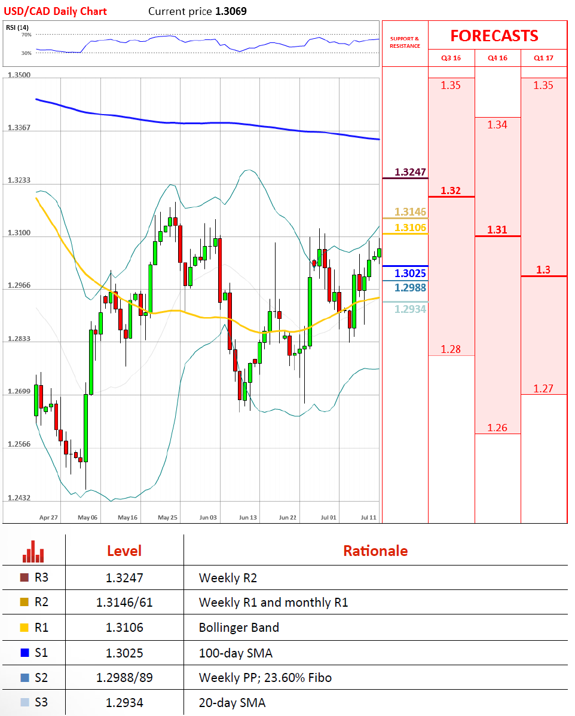This screenshot has height=716, width=575.
Task: Click the Q4 16 low forecast 1.26
Action: pos(497,428)
